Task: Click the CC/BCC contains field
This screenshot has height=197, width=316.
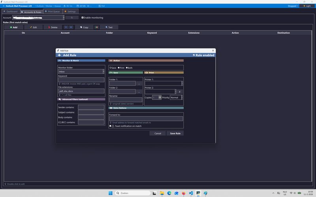Action: (x=91, y=122)
